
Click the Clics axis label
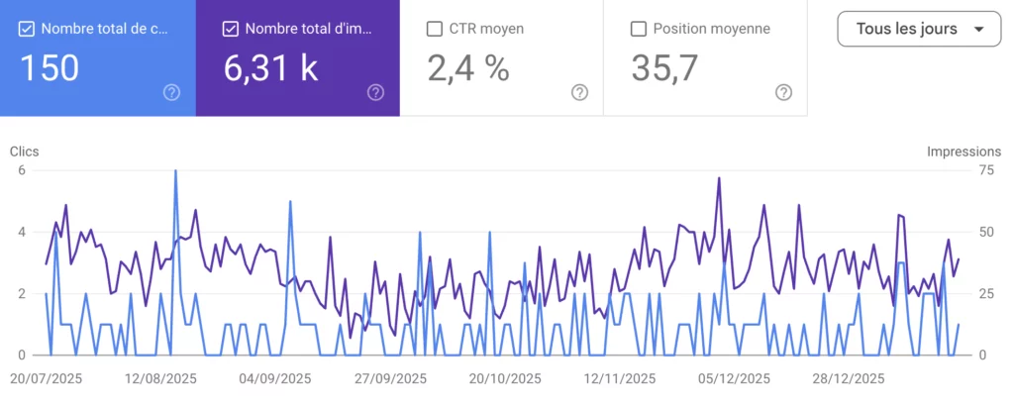[24, 152]
